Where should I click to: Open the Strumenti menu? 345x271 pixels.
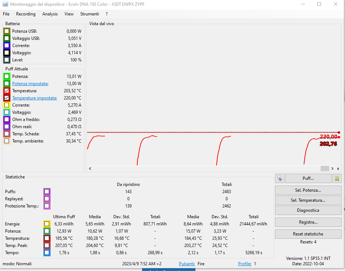point(90,14)
